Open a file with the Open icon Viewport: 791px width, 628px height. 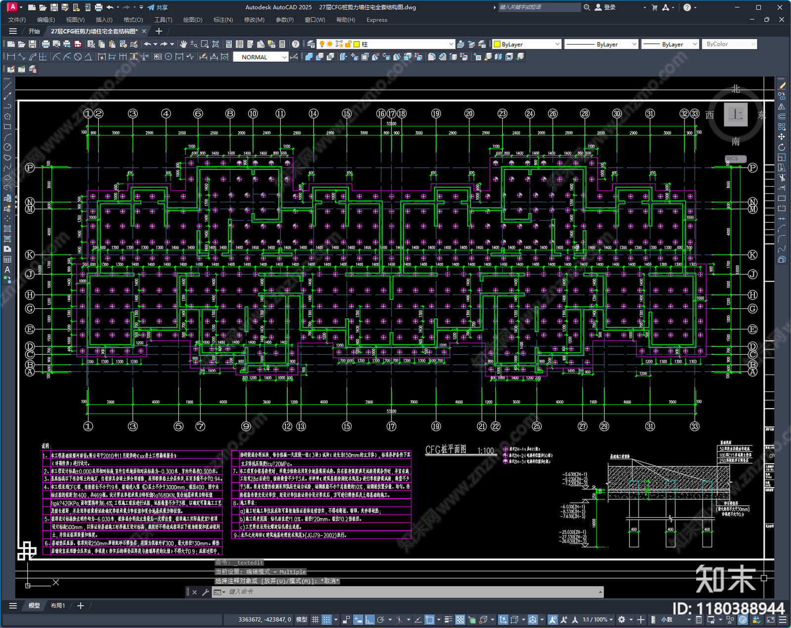click(x=22, y=44)
